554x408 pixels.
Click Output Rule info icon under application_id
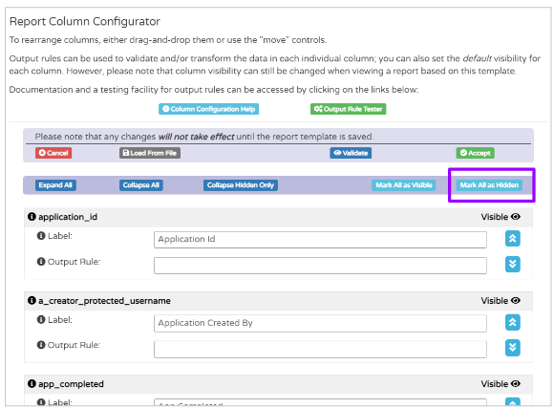(41, 261)
